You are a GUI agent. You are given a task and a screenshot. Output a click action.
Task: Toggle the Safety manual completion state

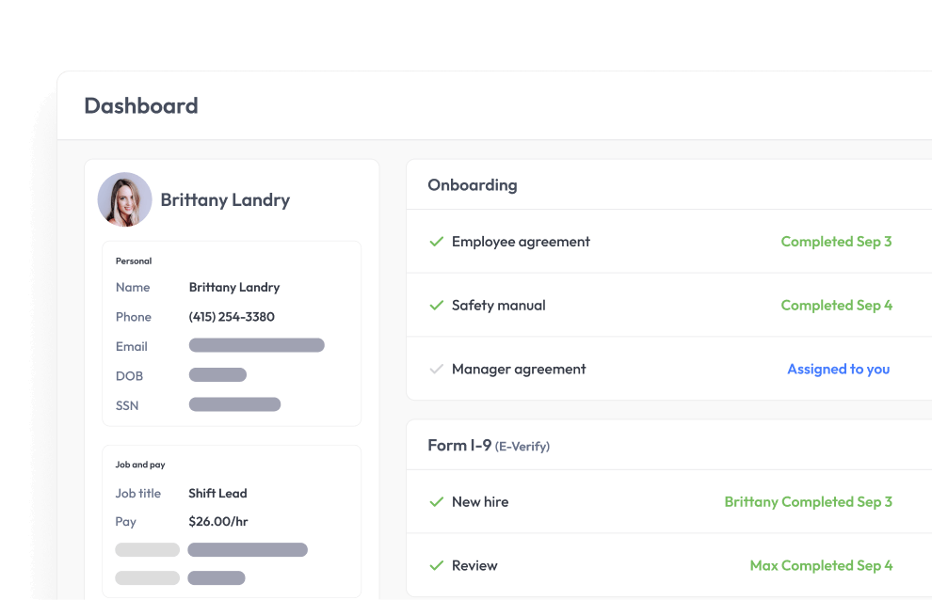(x=436, y=305)
